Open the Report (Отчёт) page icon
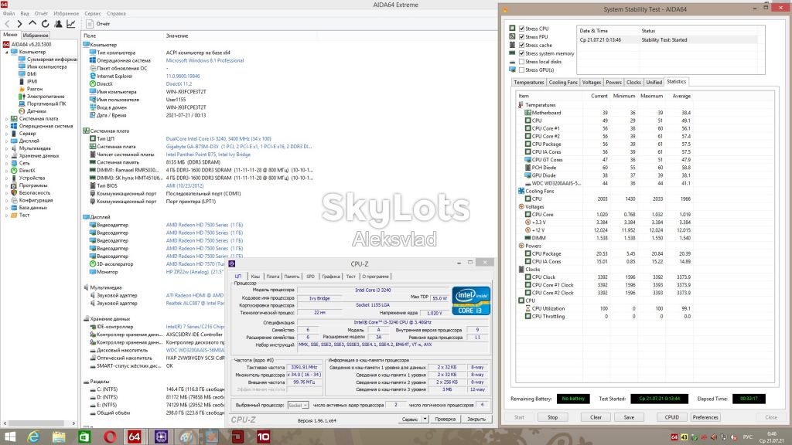 click(x=90, y=24)
